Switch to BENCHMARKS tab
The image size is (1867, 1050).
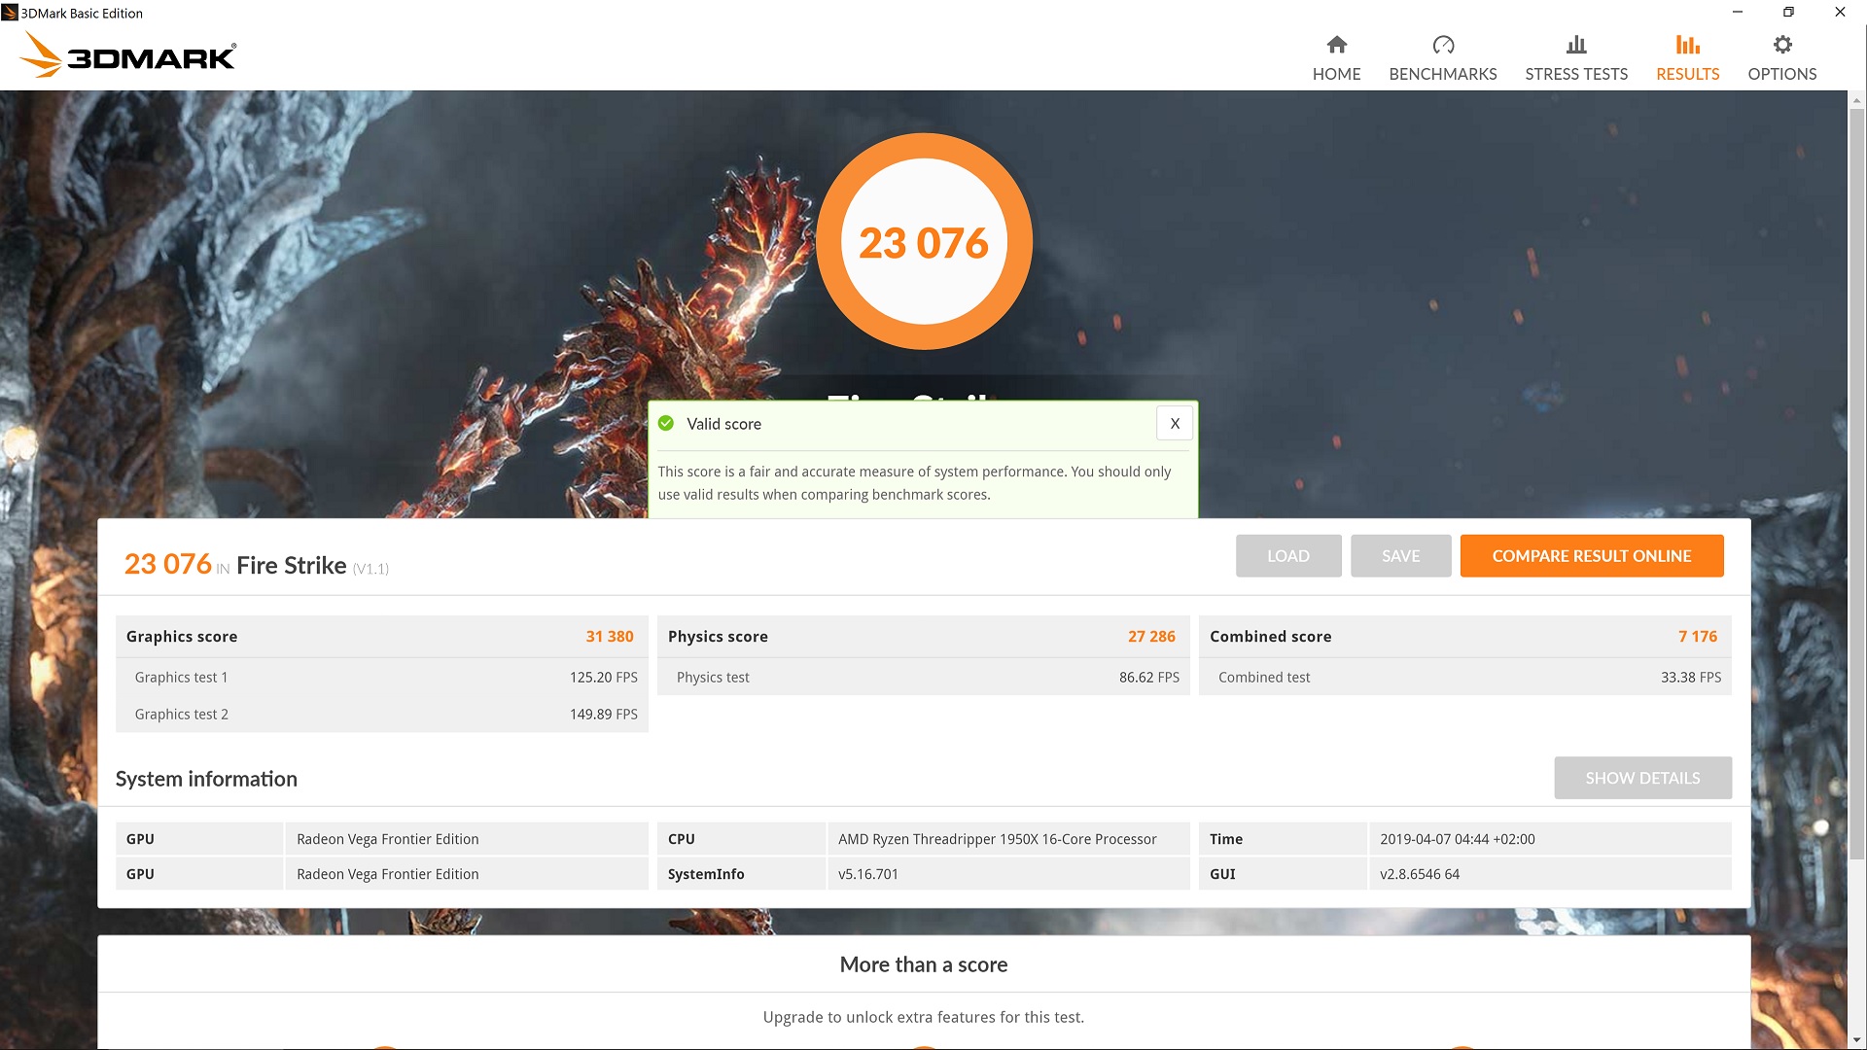click(x=1443, y=58)
